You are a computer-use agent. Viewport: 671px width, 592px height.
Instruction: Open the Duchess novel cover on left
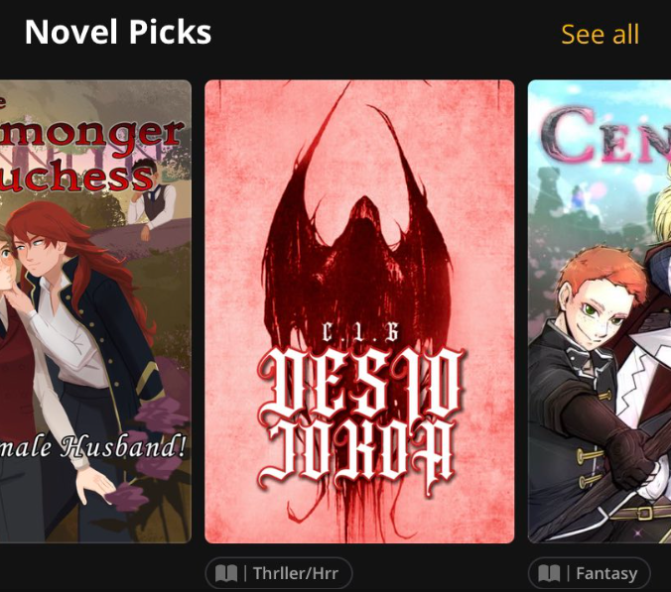[x=95, y=311]
